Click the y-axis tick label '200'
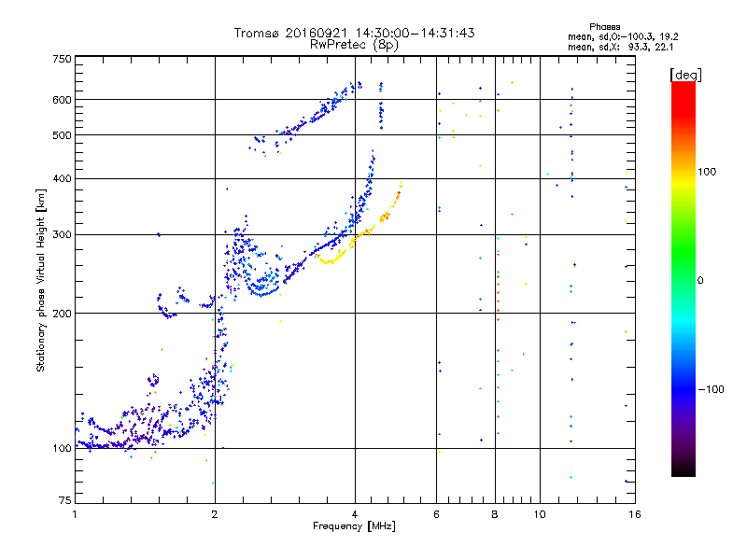This screenshot has height=560, width=747. click(62, 314)
